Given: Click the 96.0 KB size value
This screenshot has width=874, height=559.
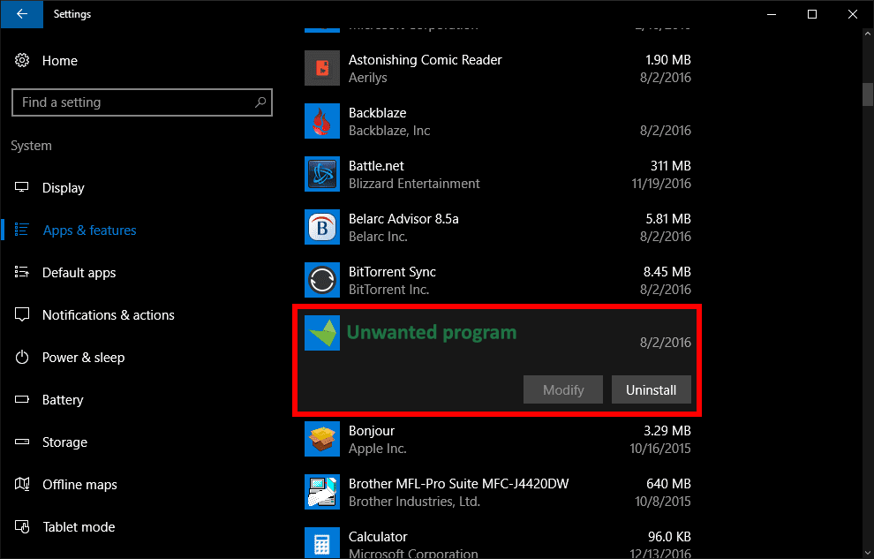Looking at the screenshot, I should [x=669, y=537].
